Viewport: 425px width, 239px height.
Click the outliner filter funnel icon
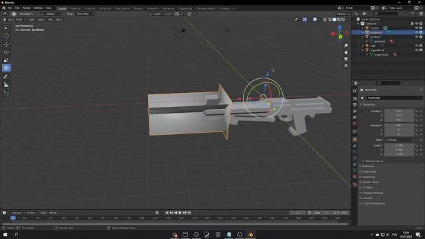(x=413, y=13)
